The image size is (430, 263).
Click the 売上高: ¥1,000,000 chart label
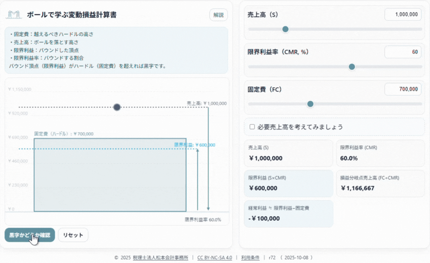point(207,103)
